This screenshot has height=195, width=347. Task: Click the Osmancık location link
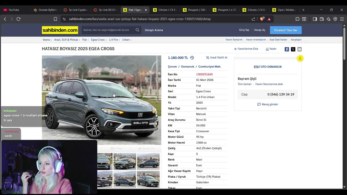[x=188, y=67]
